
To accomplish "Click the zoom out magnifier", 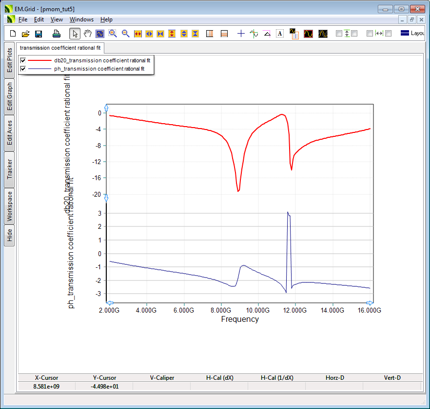I will click(126, 34).
